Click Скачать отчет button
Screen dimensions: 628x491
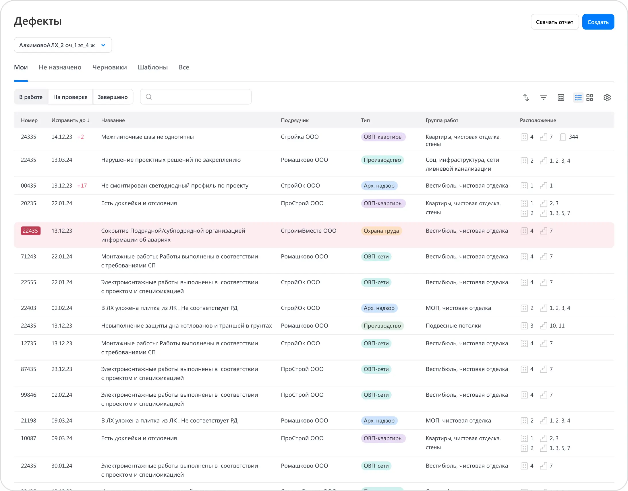554,22
